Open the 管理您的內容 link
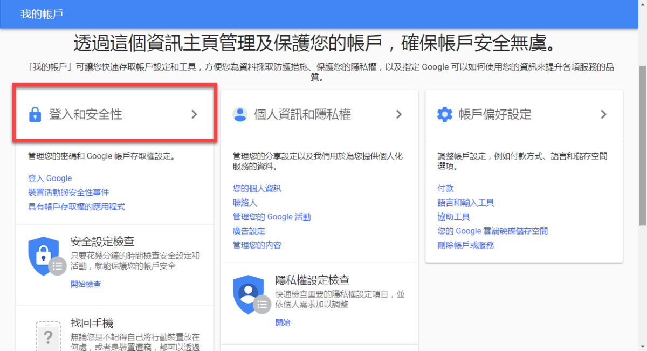647x351 pixels. [x=257, y=245]
